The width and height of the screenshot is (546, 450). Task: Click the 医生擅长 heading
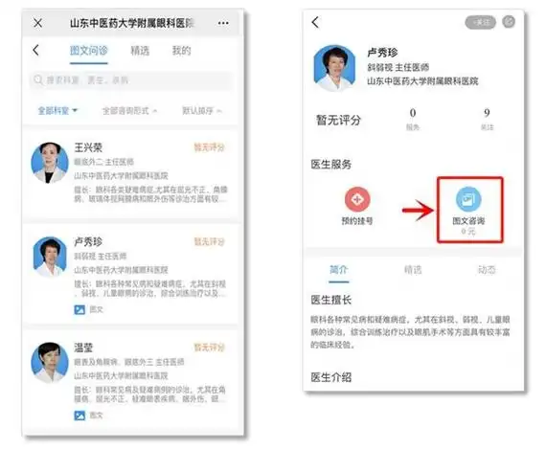coord(331,300)
